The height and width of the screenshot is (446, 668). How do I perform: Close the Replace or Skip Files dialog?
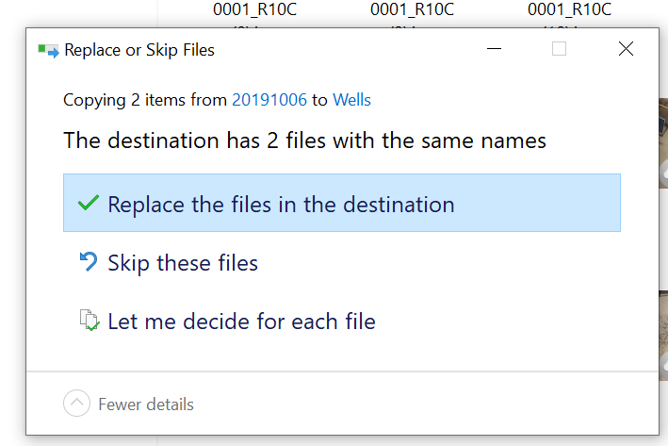(626, 49)
